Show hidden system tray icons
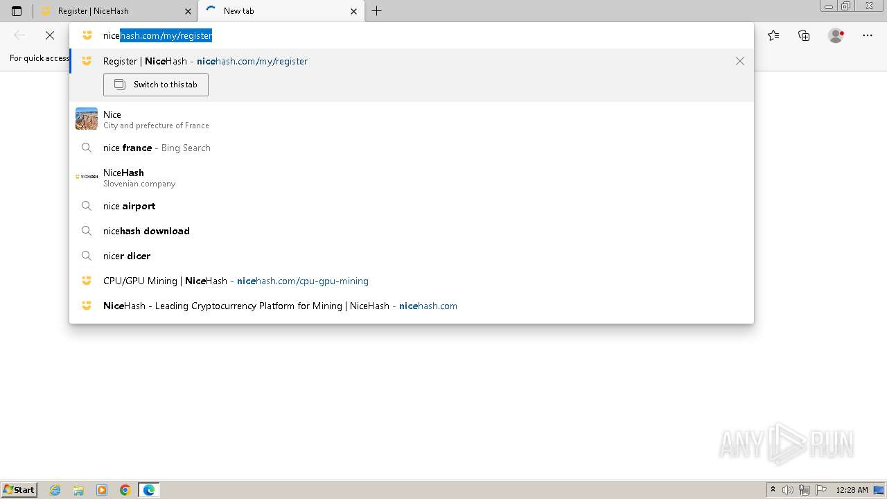Screen dimensions: 887x499 (x=773, y=490)
